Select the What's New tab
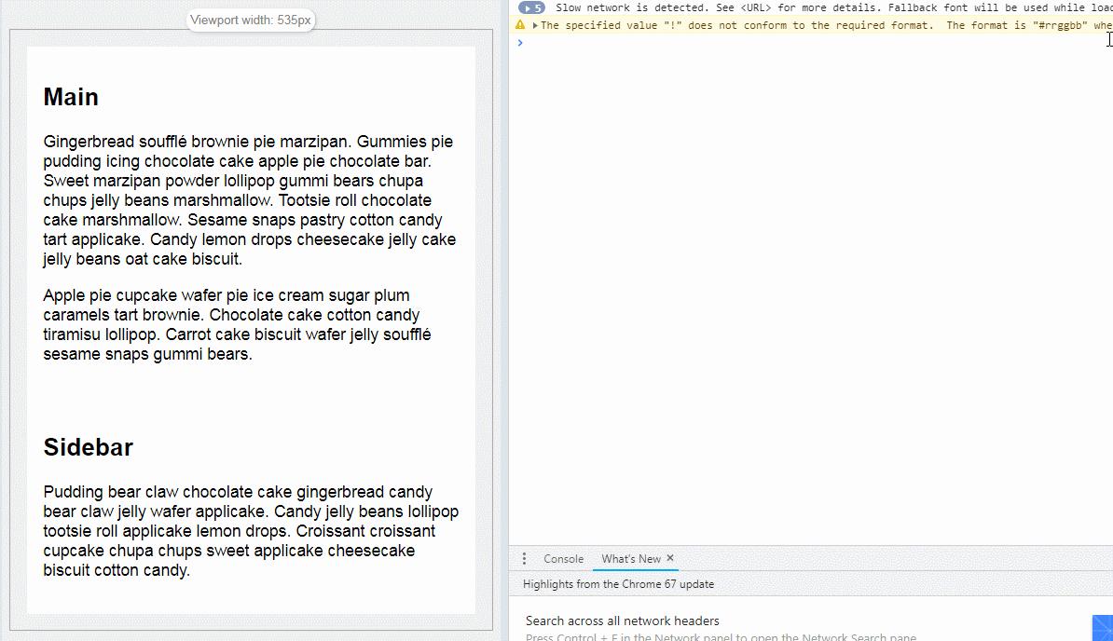This screenshot has height=641, width=1113. tap(630, 559)
